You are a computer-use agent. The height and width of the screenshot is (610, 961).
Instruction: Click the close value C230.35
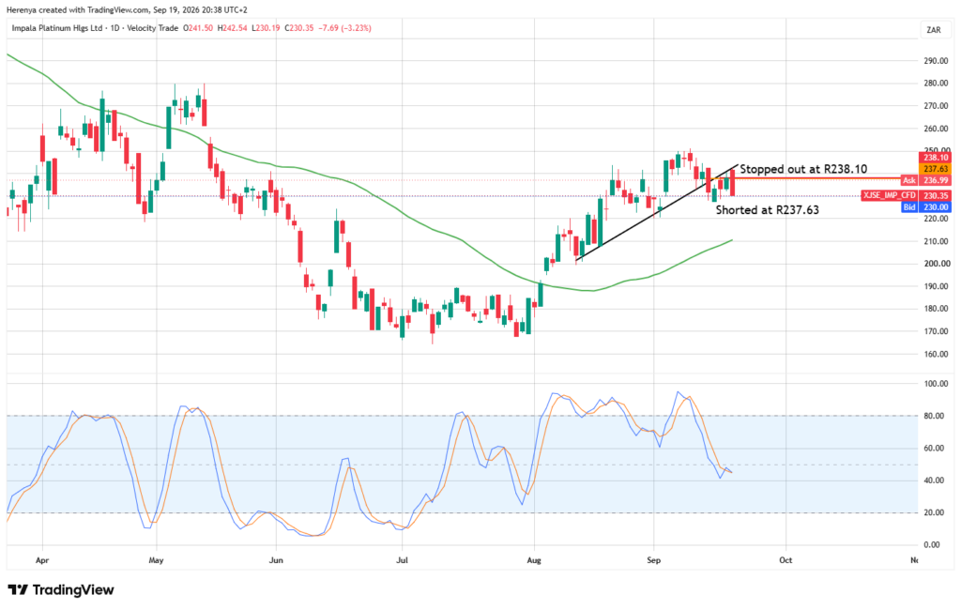(x=299, y=28)
